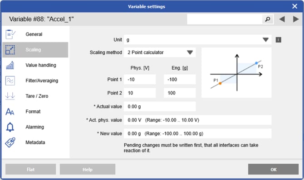
Task: Click the Filter/Averaging waveform icon
Action: tap(10, 81)
